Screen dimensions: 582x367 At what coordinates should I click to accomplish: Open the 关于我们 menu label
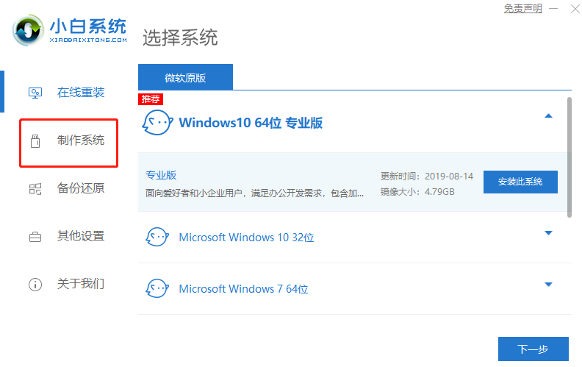pos(81,284)
